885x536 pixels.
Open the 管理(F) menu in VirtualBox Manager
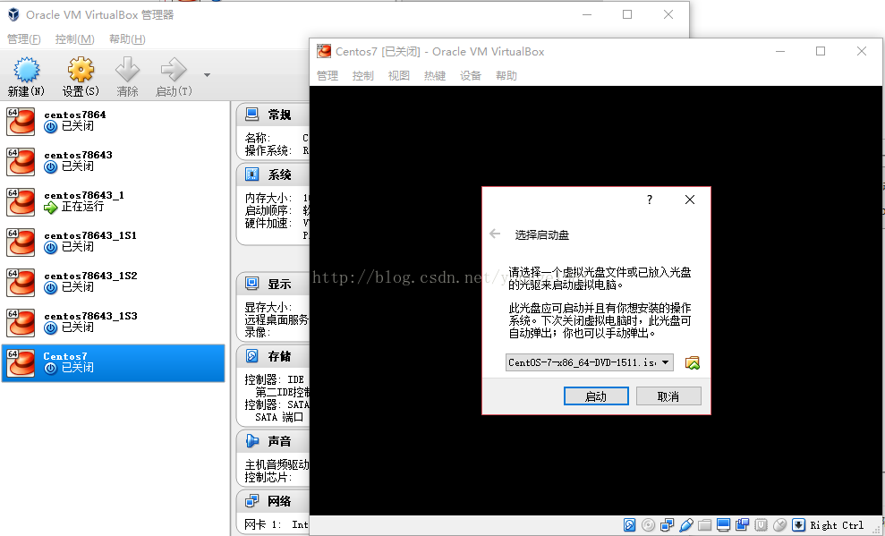tap(23, 39)
